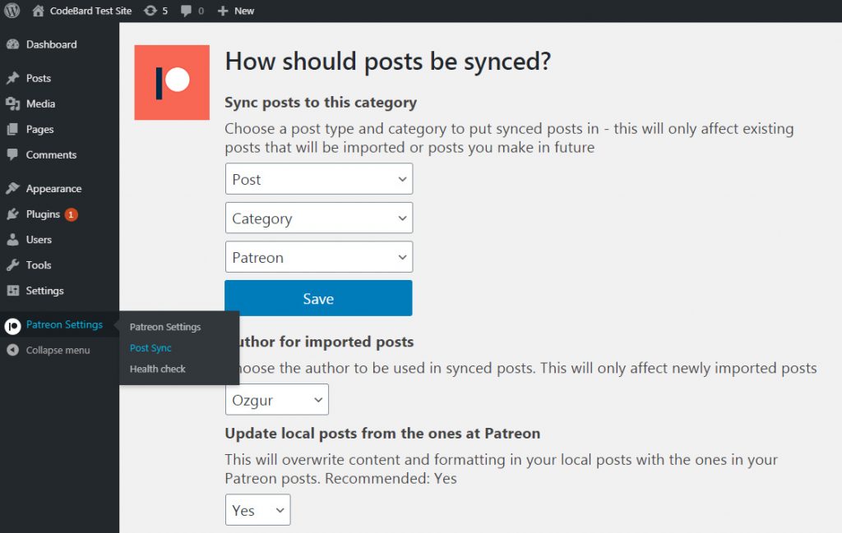Open Users in the sidebar menu

pos(39,240)
